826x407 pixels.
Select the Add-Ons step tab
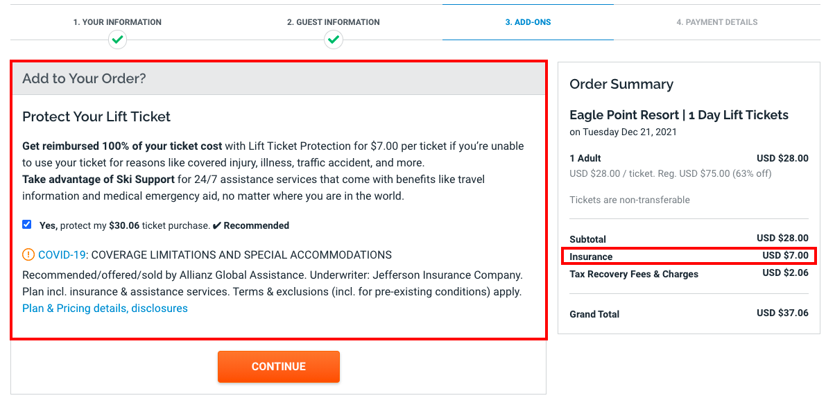[528, 22]
